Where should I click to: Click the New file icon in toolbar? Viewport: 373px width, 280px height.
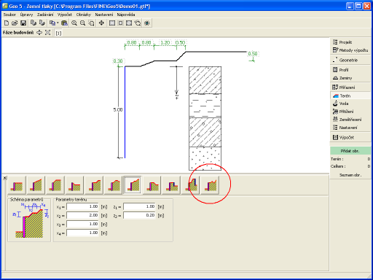point(7,23)
